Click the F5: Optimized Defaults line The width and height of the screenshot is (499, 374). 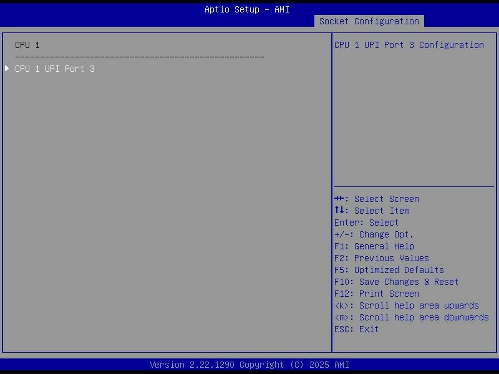pyautogui.click(x=389, y=270)
